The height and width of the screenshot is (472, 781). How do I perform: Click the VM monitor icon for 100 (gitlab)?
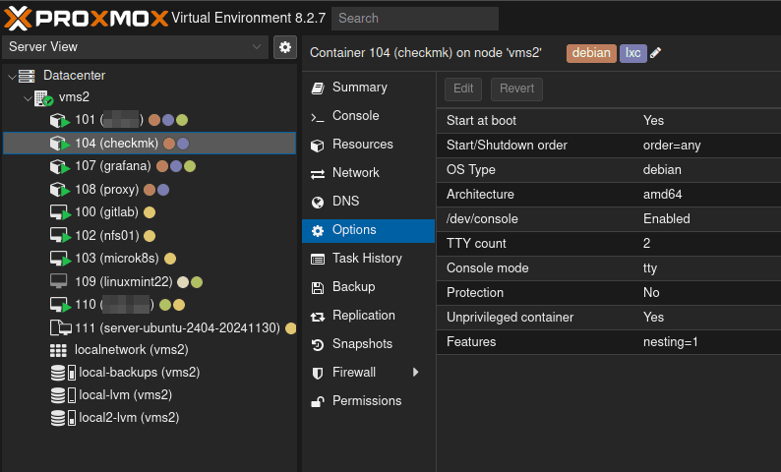click(x=60, y=212)
